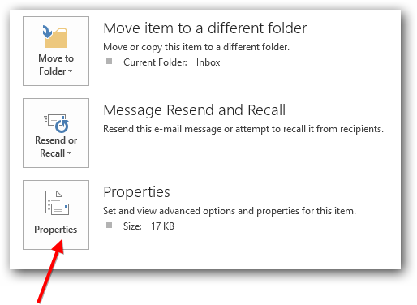Click the 'Inbox' folder value
Image resolution: width=417 pixels, height=305 pixels.
tap(208, 62)
